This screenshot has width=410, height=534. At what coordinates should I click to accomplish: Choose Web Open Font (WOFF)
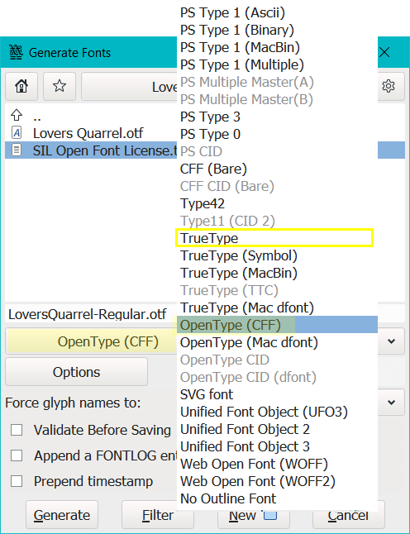(x=277, y=464)
